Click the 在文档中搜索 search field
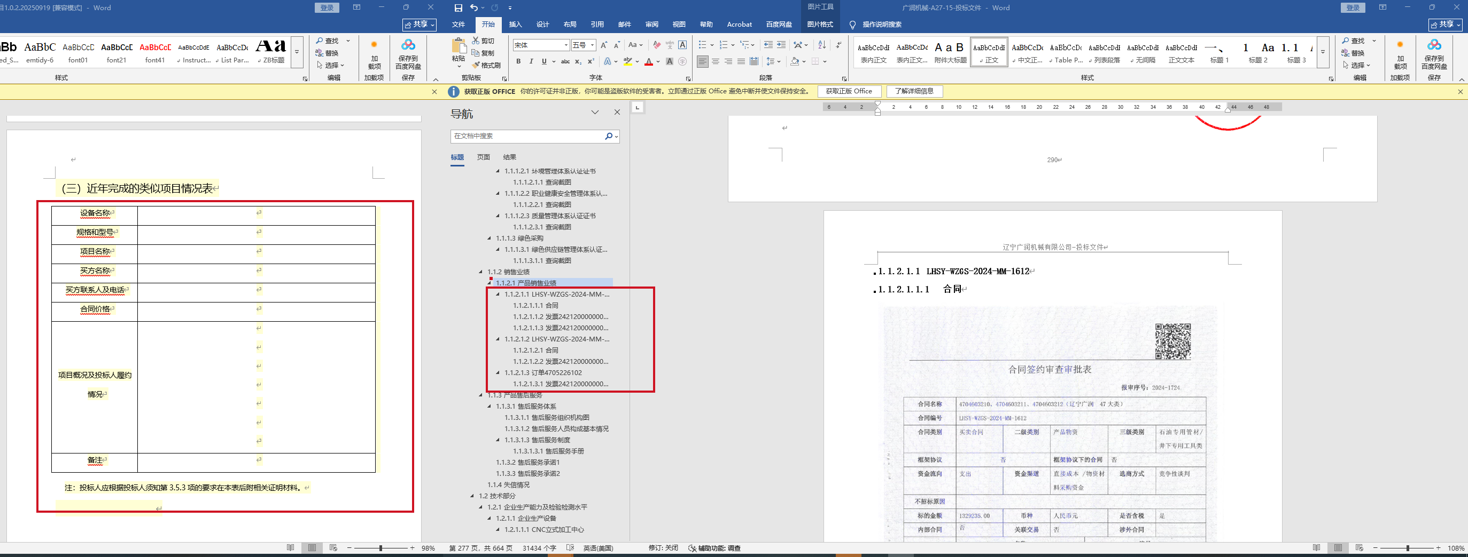Screen dimensions: 1468x557 point(527,136)
